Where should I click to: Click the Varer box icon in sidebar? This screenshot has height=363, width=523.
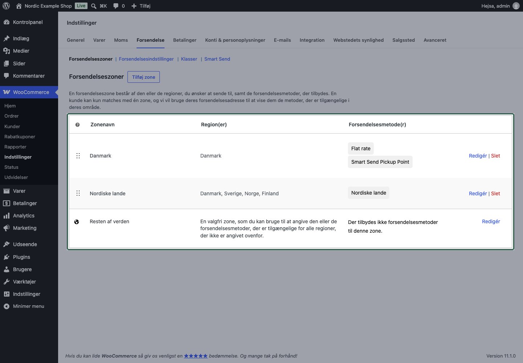[7, 191]
